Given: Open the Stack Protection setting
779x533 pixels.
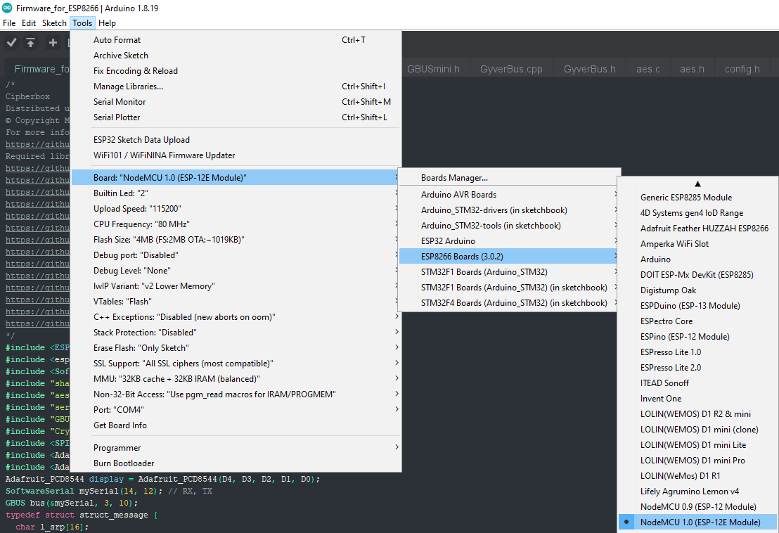Looking at the screenshot, I should click(236, 333).
